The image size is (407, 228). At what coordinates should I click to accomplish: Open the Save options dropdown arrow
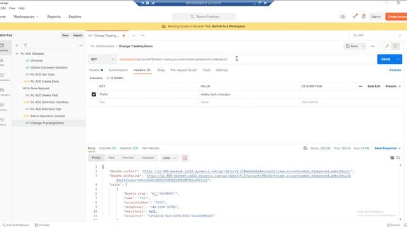(363, 46)
